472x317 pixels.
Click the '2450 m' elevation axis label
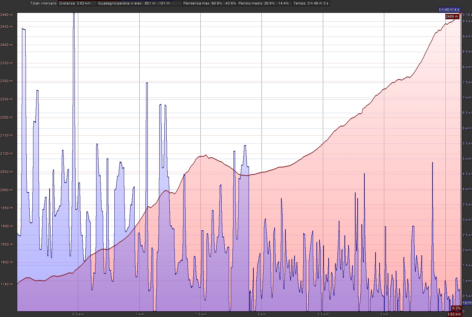[6, 27]
